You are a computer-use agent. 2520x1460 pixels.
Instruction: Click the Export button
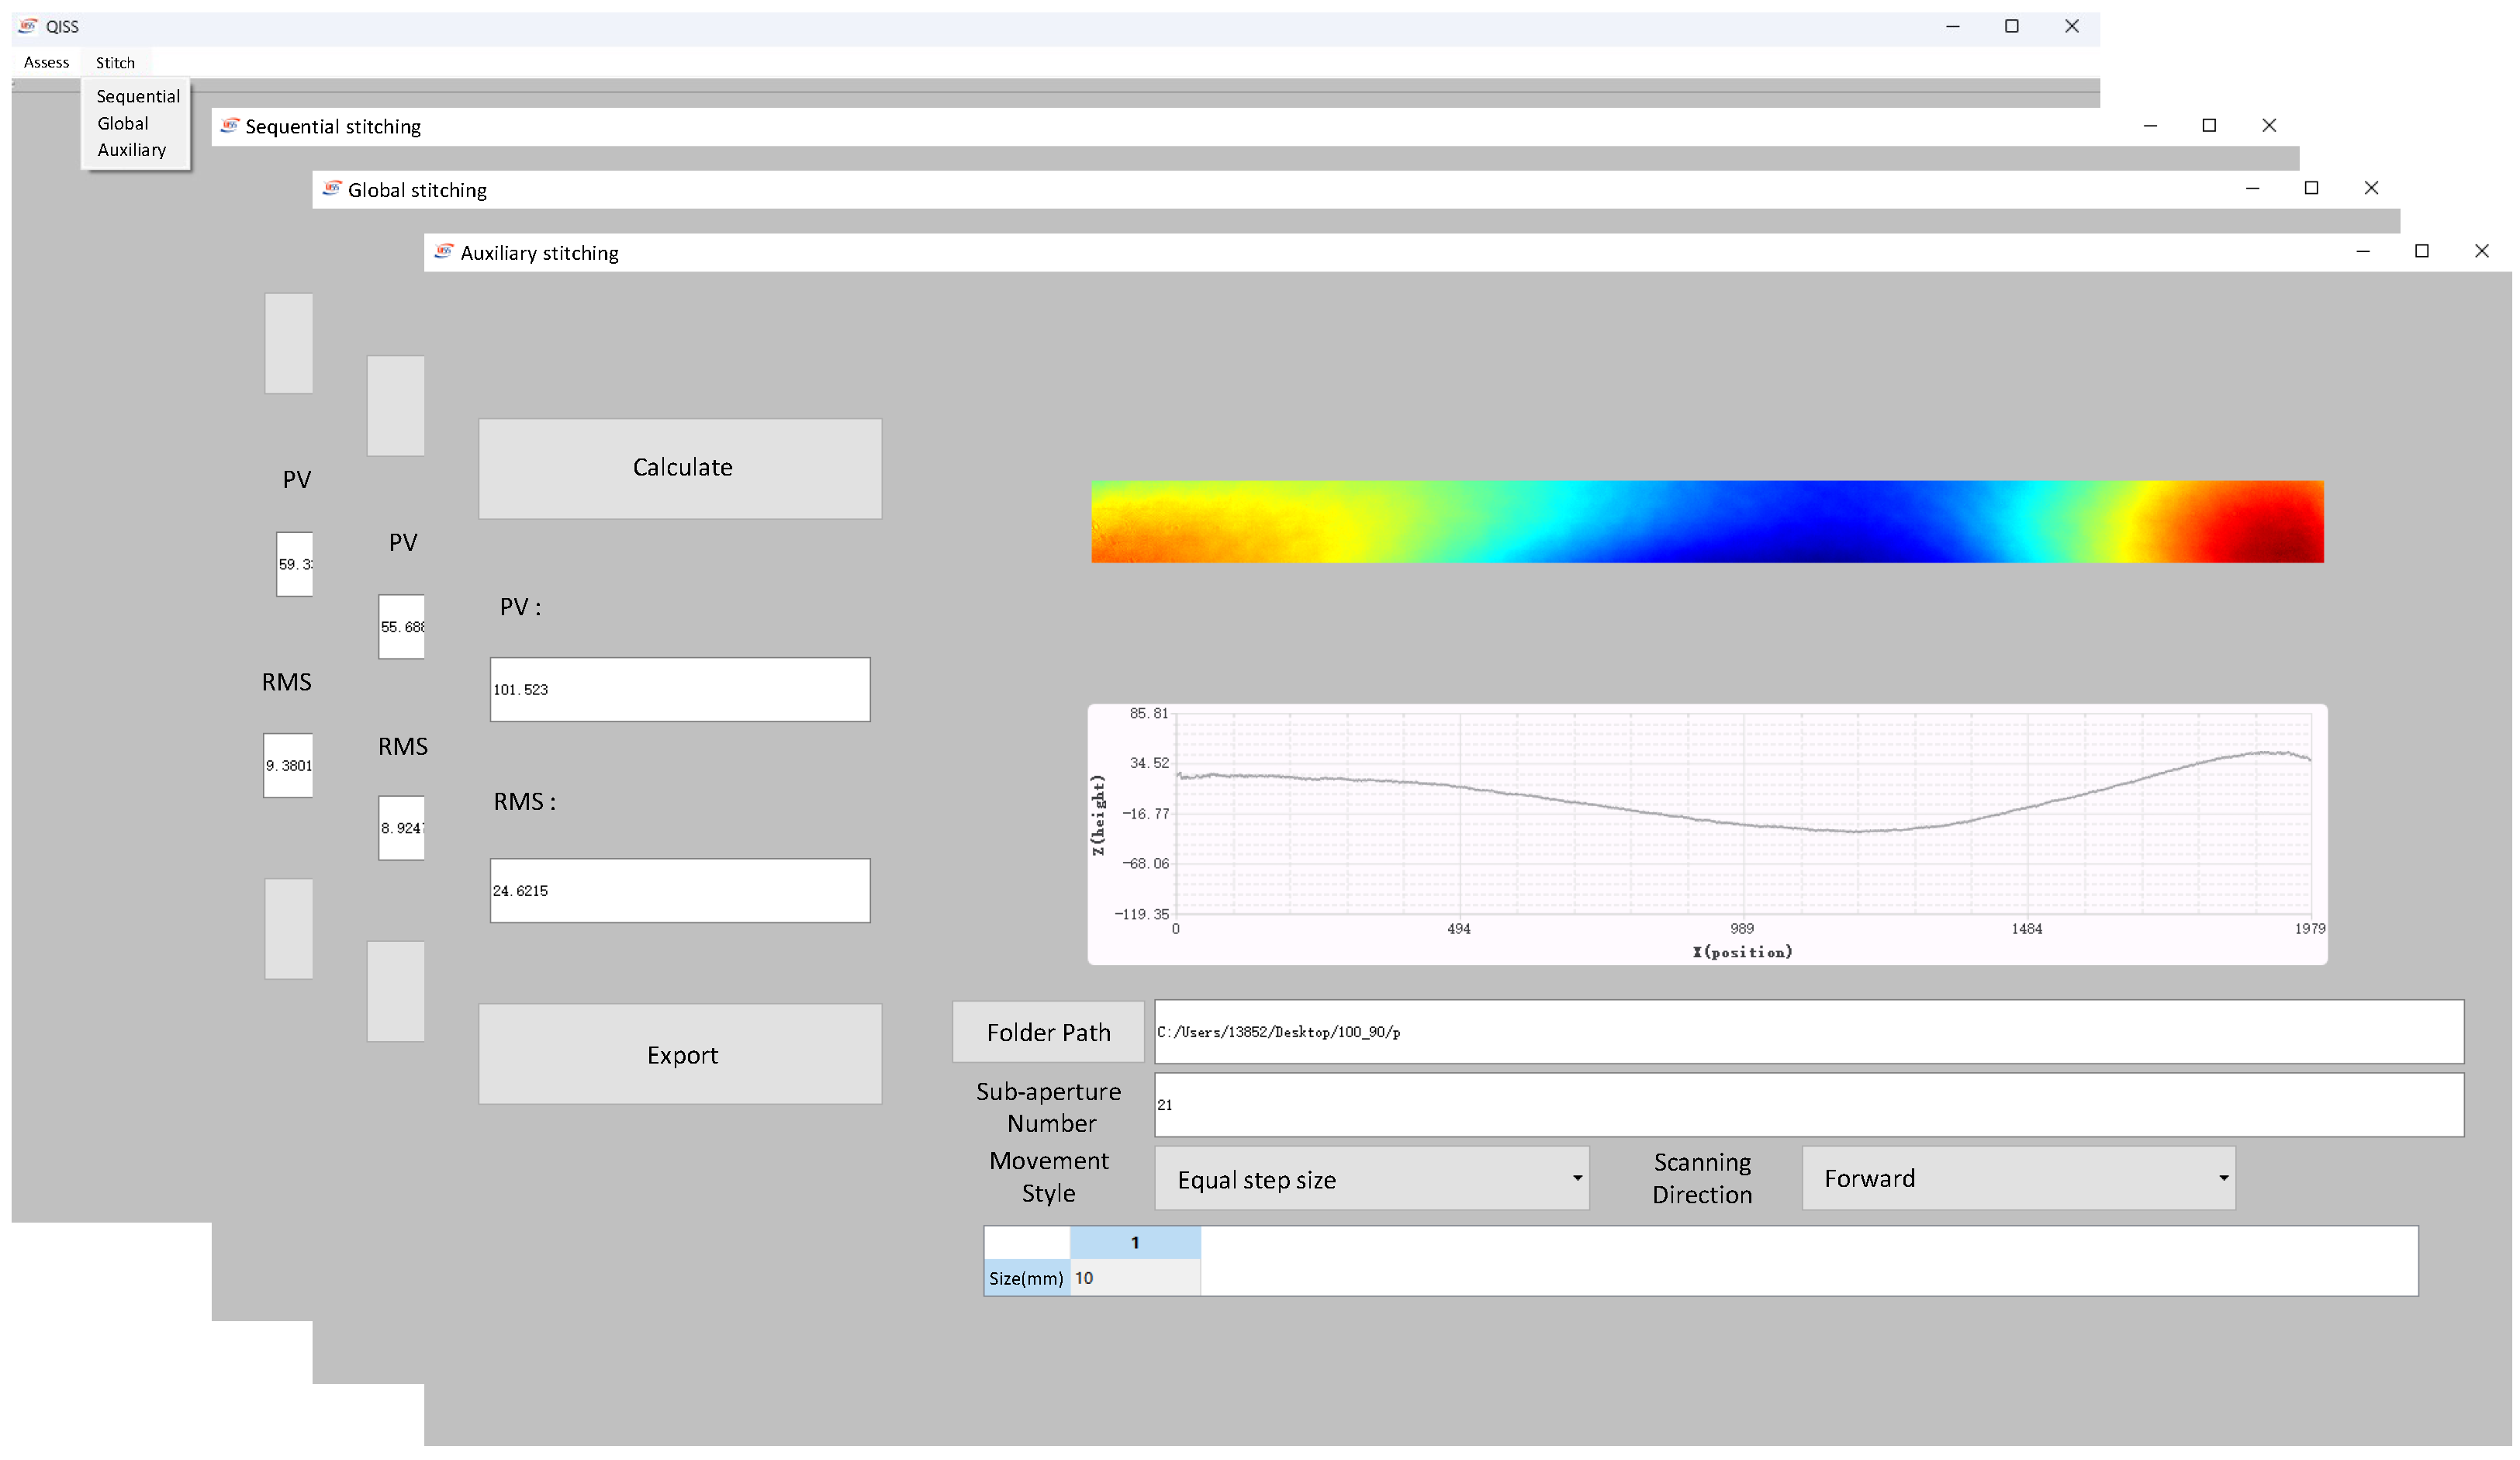(680, 1054)
